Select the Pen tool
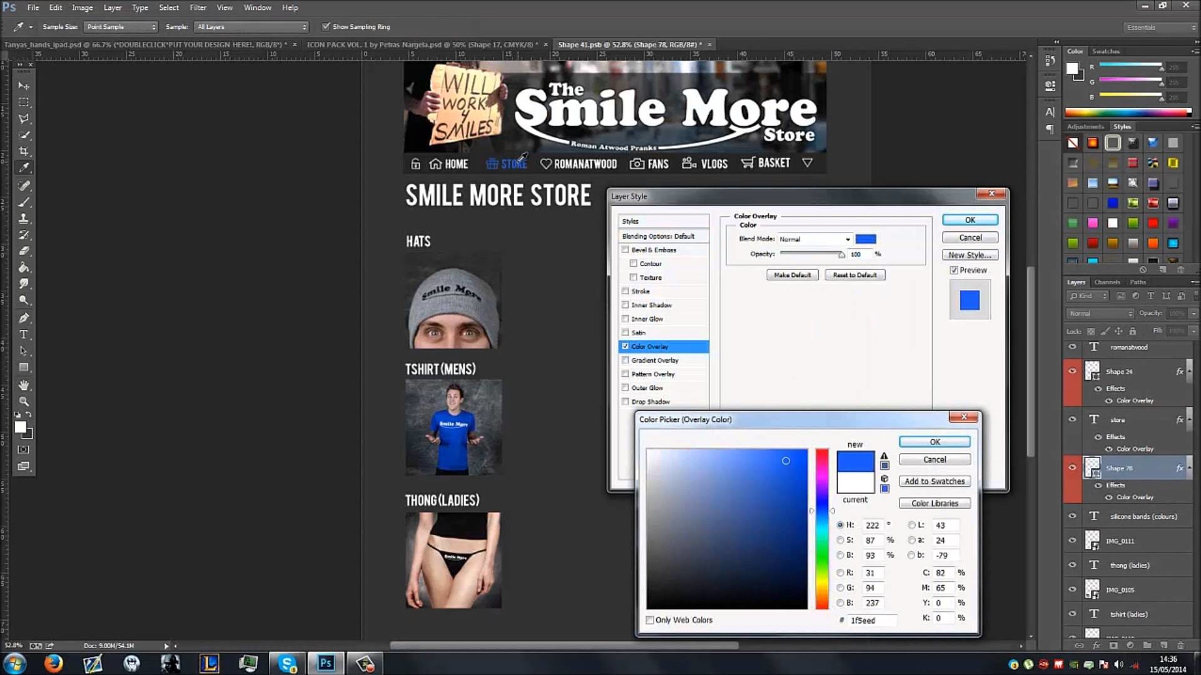The image size is (1201, 675). (x=23, y=318)
